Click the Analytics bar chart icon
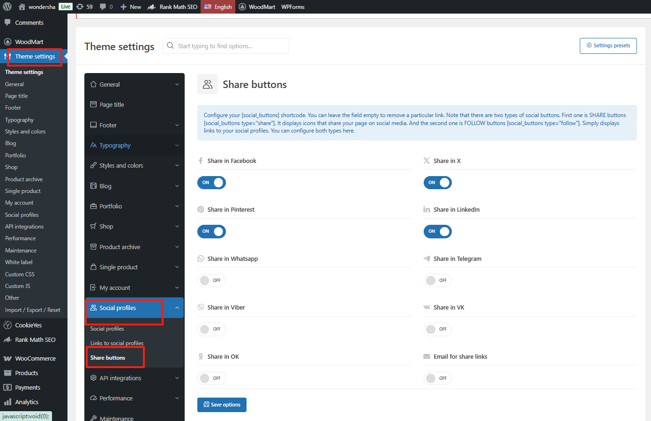 (x=7, y=402)
